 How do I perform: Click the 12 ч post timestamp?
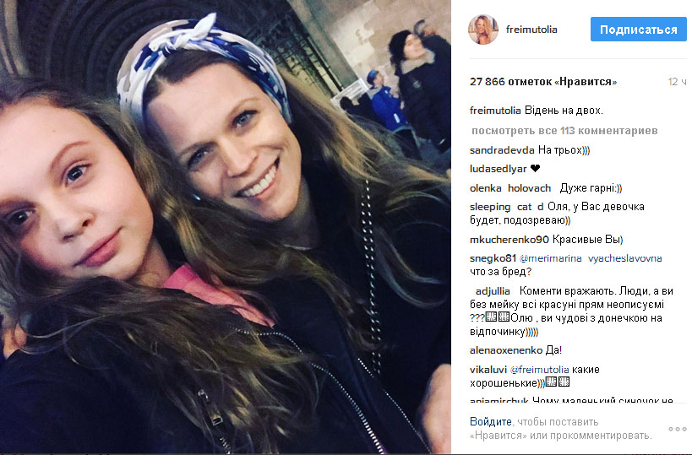pyautogui.click(x=677, y=82)
